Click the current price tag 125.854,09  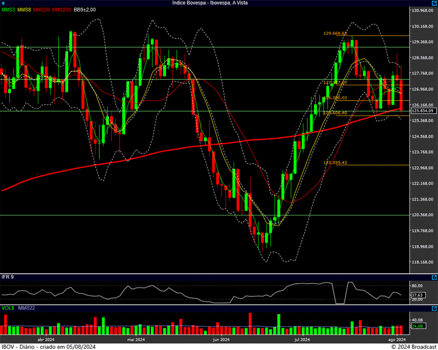422,111
